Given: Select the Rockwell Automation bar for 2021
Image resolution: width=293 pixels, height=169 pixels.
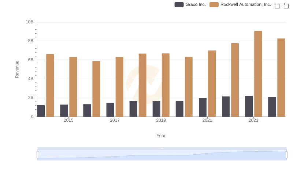Looking at the screenshot, I should (212, 84).
